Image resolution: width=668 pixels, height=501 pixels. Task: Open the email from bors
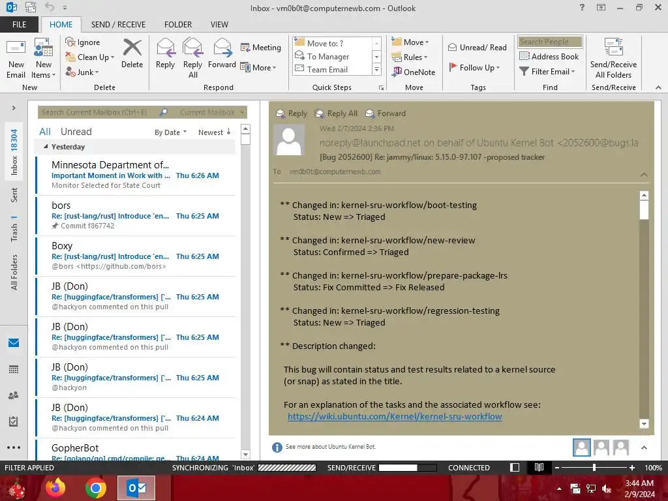click(136, 215)
